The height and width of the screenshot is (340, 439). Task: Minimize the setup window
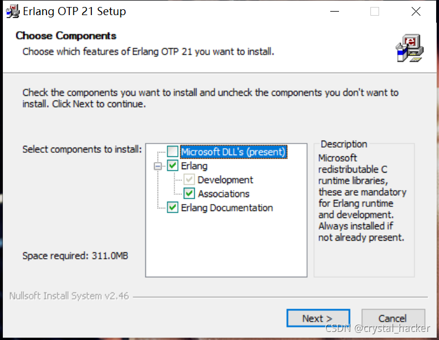click(334, 11)
